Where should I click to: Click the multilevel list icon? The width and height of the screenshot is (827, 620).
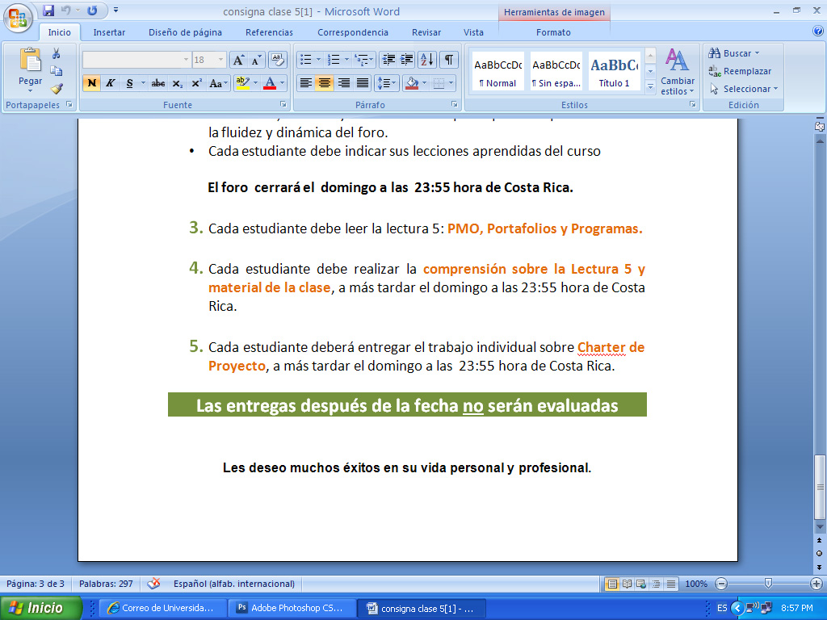(361, 60)
